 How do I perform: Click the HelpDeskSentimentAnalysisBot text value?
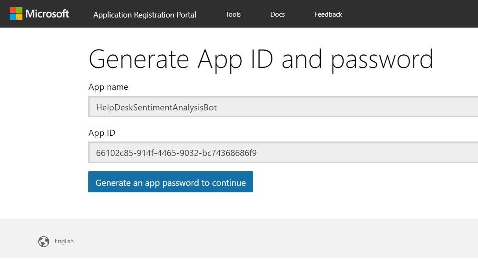(156, 107)
